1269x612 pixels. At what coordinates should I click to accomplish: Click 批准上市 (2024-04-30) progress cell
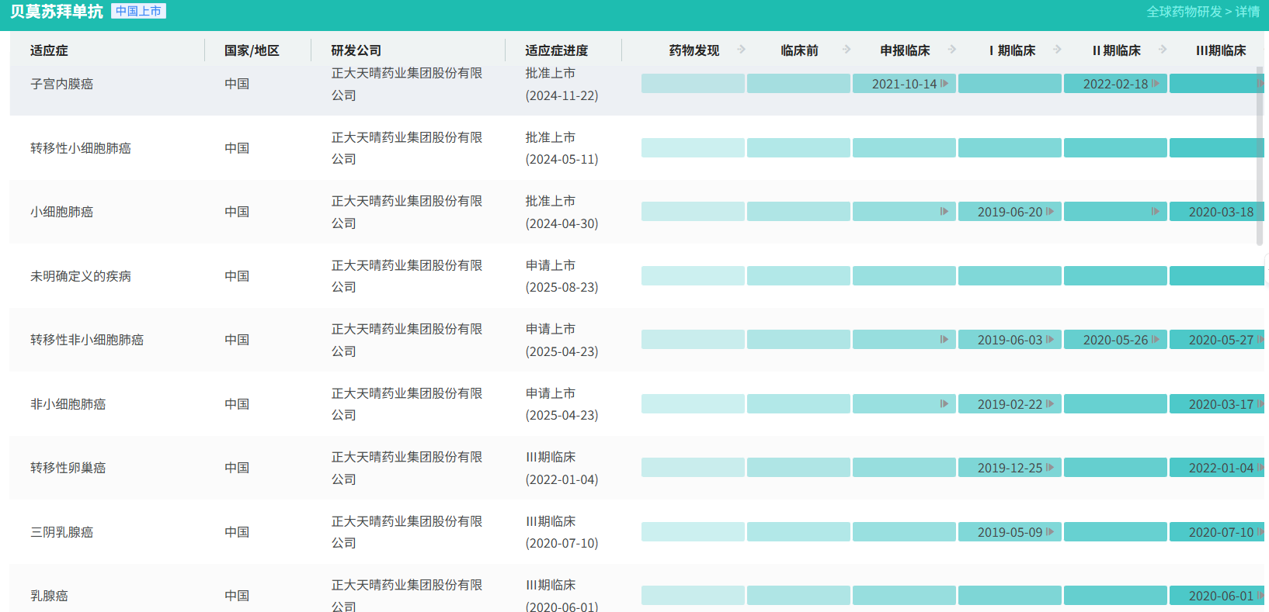point(561,212)
